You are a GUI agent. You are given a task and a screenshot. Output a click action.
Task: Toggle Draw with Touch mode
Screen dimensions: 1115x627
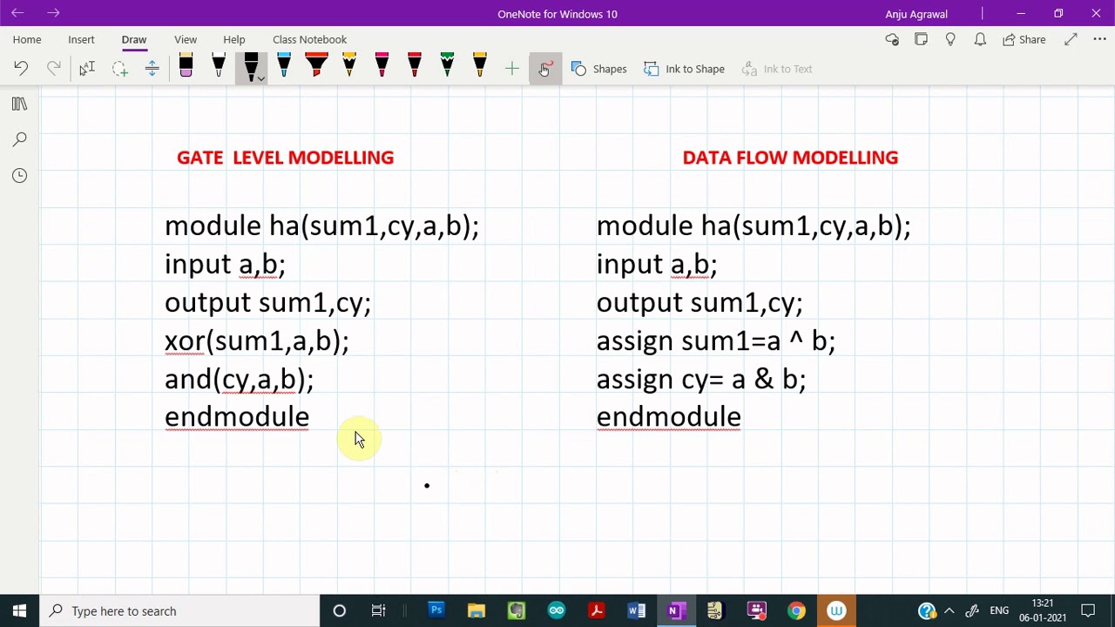pyautogui.click(x=545, y=69)
